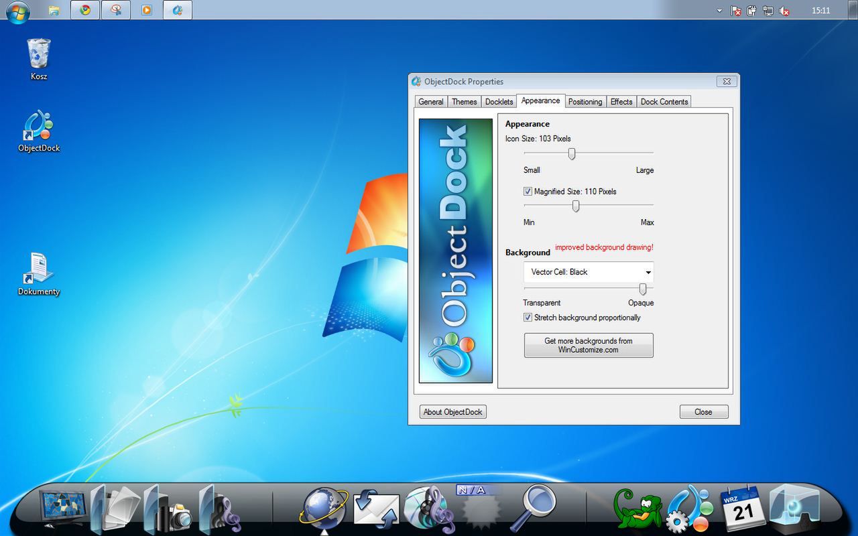Close ObjectDock Properties with title bar X
Image resolution: width=858 pixels, height=536 pixels.
pyautogui.click(x=727, y=82)
